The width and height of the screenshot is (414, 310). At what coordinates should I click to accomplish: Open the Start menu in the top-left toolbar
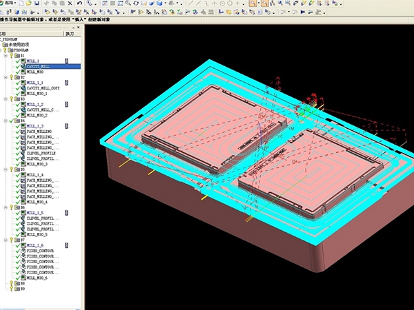click(8, 3)
